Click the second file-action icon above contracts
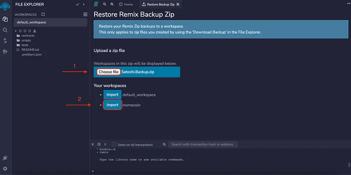 coord(25,31)
